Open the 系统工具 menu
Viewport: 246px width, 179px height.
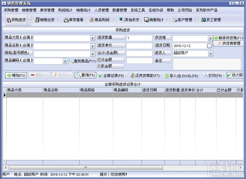tap(138, 10)
